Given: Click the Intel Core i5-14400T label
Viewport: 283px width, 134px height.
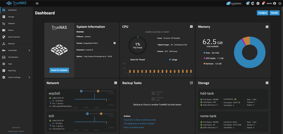Looking at the screenshot, I should [x=157, y=32].
